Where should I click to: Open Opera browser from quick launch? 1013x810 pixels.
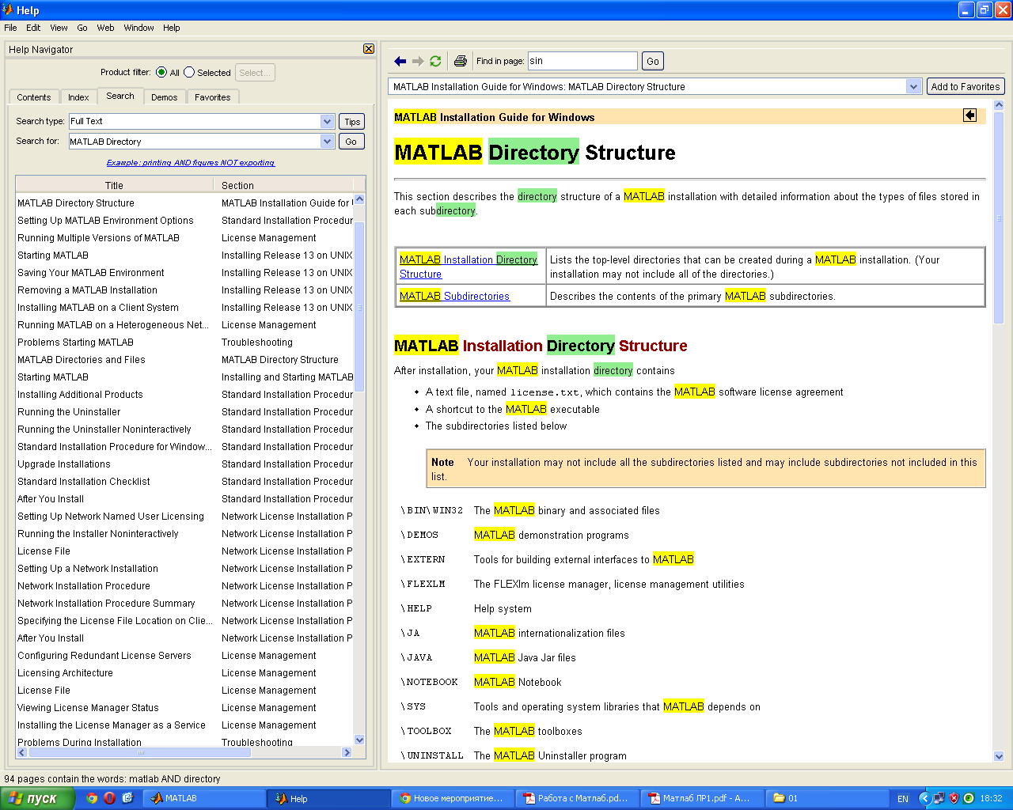(x=109, y=798)
